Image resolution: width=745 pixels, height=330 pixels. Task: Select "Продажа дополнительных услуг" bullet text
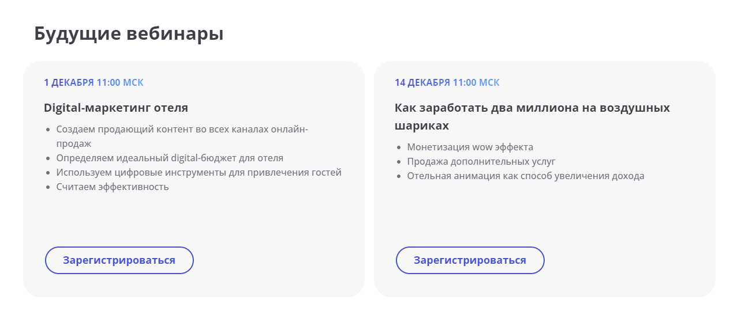coord(481,161)
